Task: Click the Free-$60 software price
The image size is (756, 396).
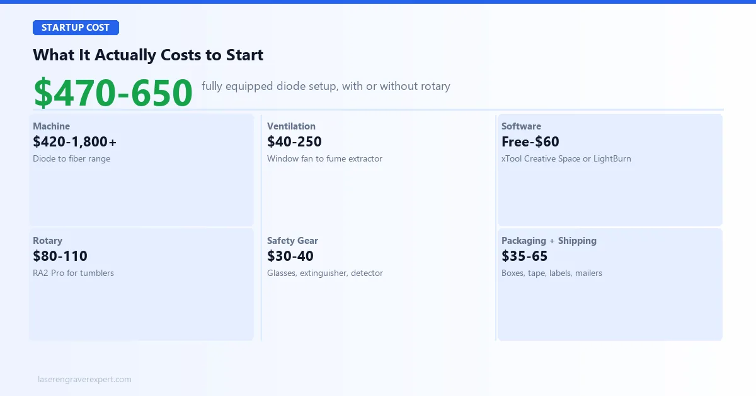Action: pyautogui.click(x=530, y=142)
